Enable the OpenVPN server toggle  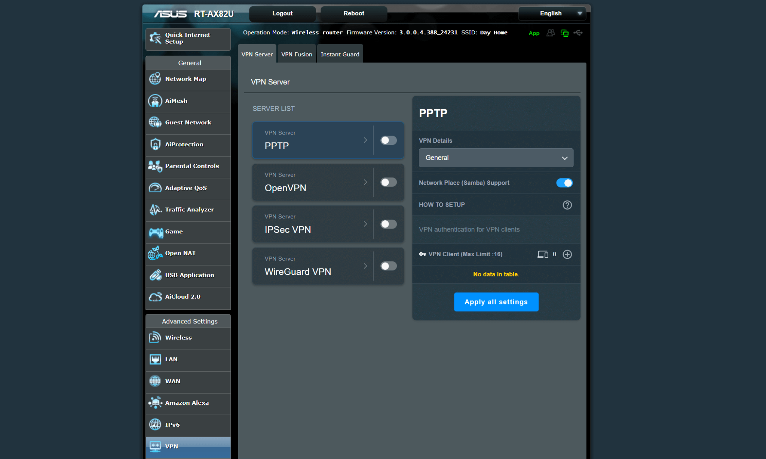(x=389, y=182)
